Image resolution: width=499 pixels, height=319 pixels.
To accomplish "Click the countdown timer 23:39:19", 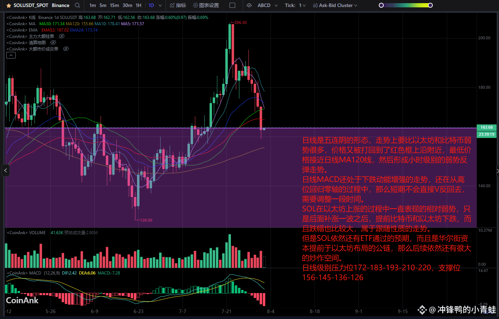I will (x=486, y=134).
